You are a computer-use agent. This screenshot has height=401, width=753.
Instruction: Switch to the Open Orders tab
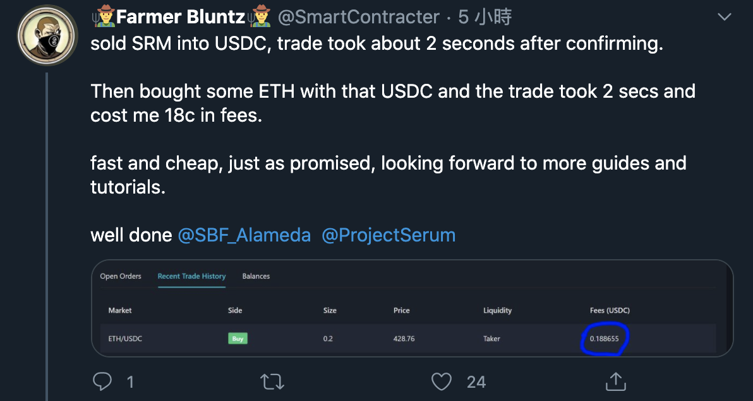click(x=121, y=276)
